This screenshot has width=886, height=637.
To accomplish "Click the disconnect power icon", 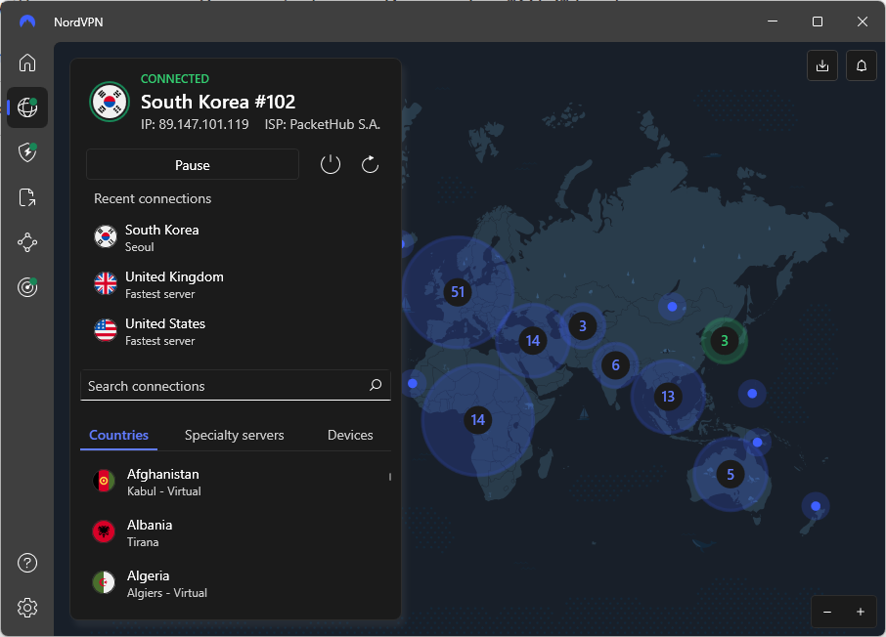I will pos(330,165).
